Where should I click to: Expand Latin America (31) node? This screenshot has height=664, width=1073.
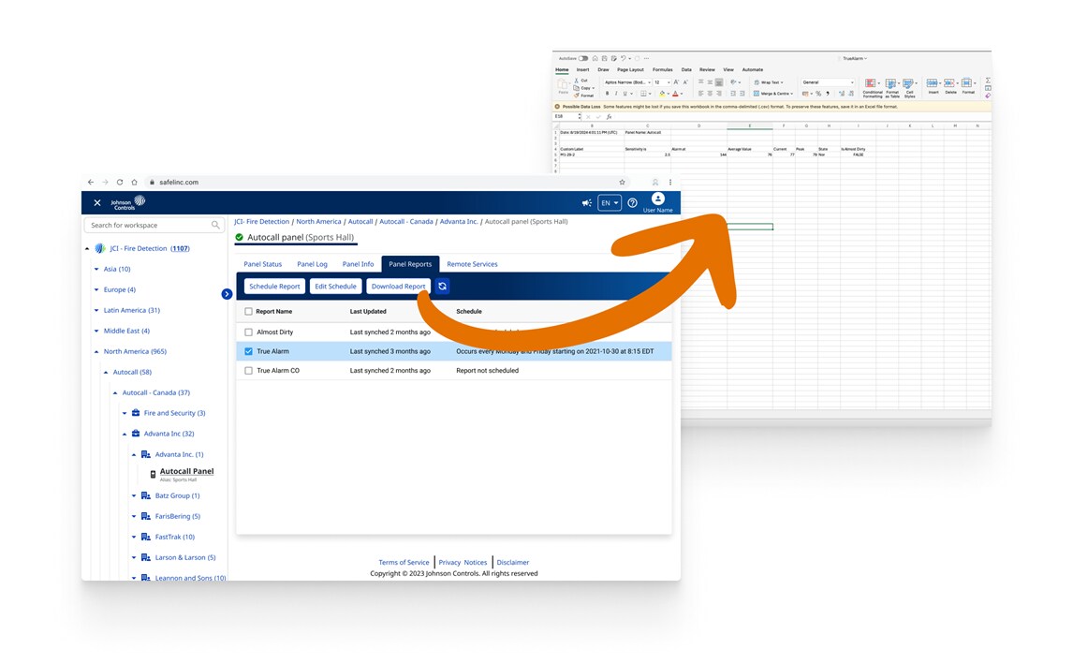click(x=96, y=310)
